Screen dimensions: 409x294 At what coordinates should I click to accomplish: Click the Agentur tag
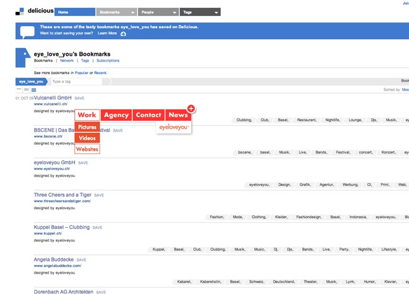pos(327,185)
